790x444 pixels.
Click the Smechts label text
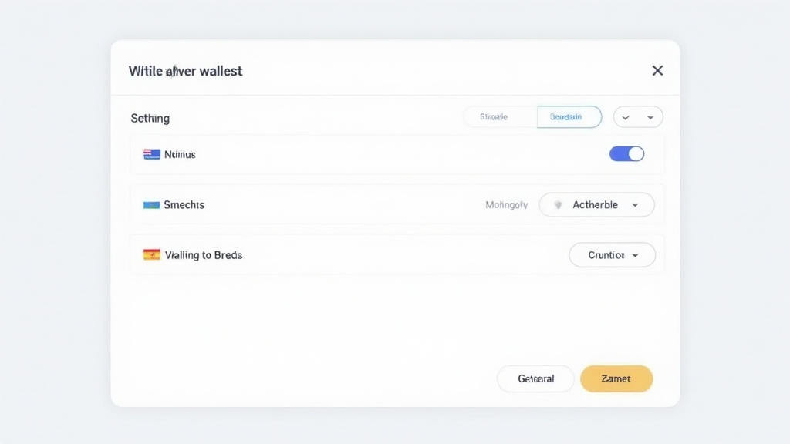pos(184,205)
